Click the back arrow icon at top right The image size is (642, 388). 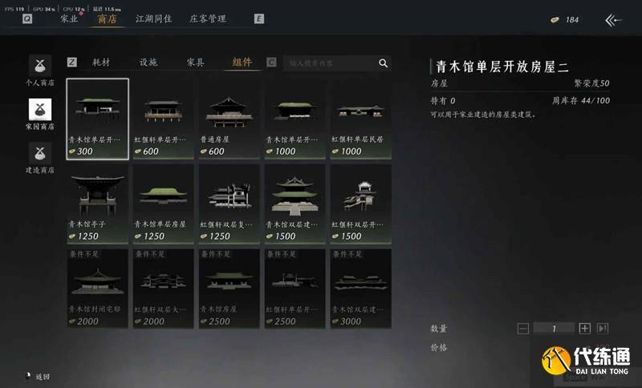coord(613,19)
